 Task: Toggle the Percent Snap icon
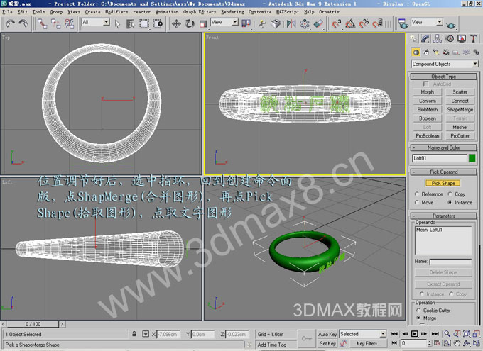coord(364,23)
